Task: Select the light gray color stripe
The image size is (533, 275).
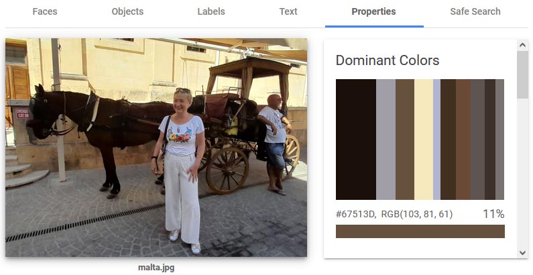Action: point(386,140)
